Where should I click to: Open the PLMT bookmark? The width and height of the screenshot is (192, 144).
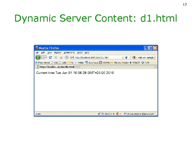[145, 63]
